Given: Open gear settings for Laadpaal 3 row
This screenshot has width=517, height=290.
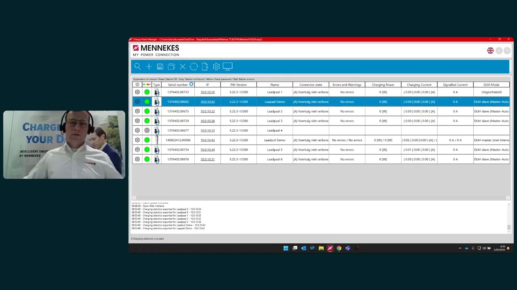Looking at the screenshot, I should [x=137, y=121].
